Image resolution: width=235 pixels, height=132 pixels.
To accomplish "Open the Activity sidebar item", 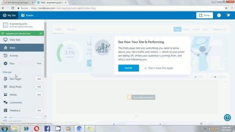I will (x=22, y=55).
